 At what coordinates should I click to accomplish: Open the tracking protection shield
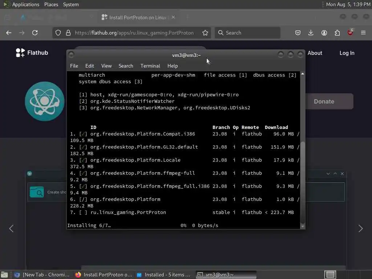coord(58,33)
